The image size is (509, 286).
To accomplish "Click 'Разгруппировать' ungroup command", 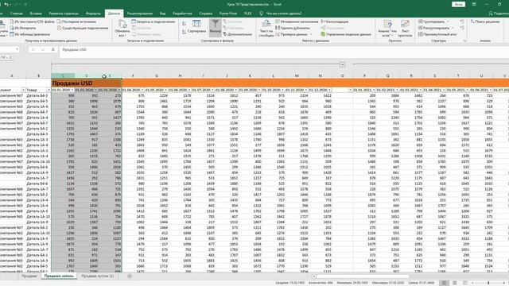I will 433,28.
